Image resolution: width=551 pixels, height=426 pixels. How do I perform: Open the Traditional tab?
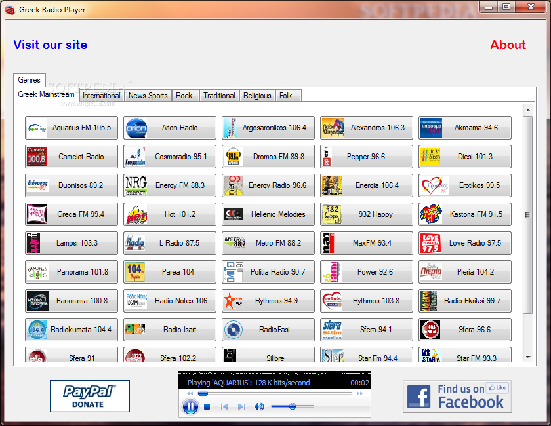coord(219,96)
